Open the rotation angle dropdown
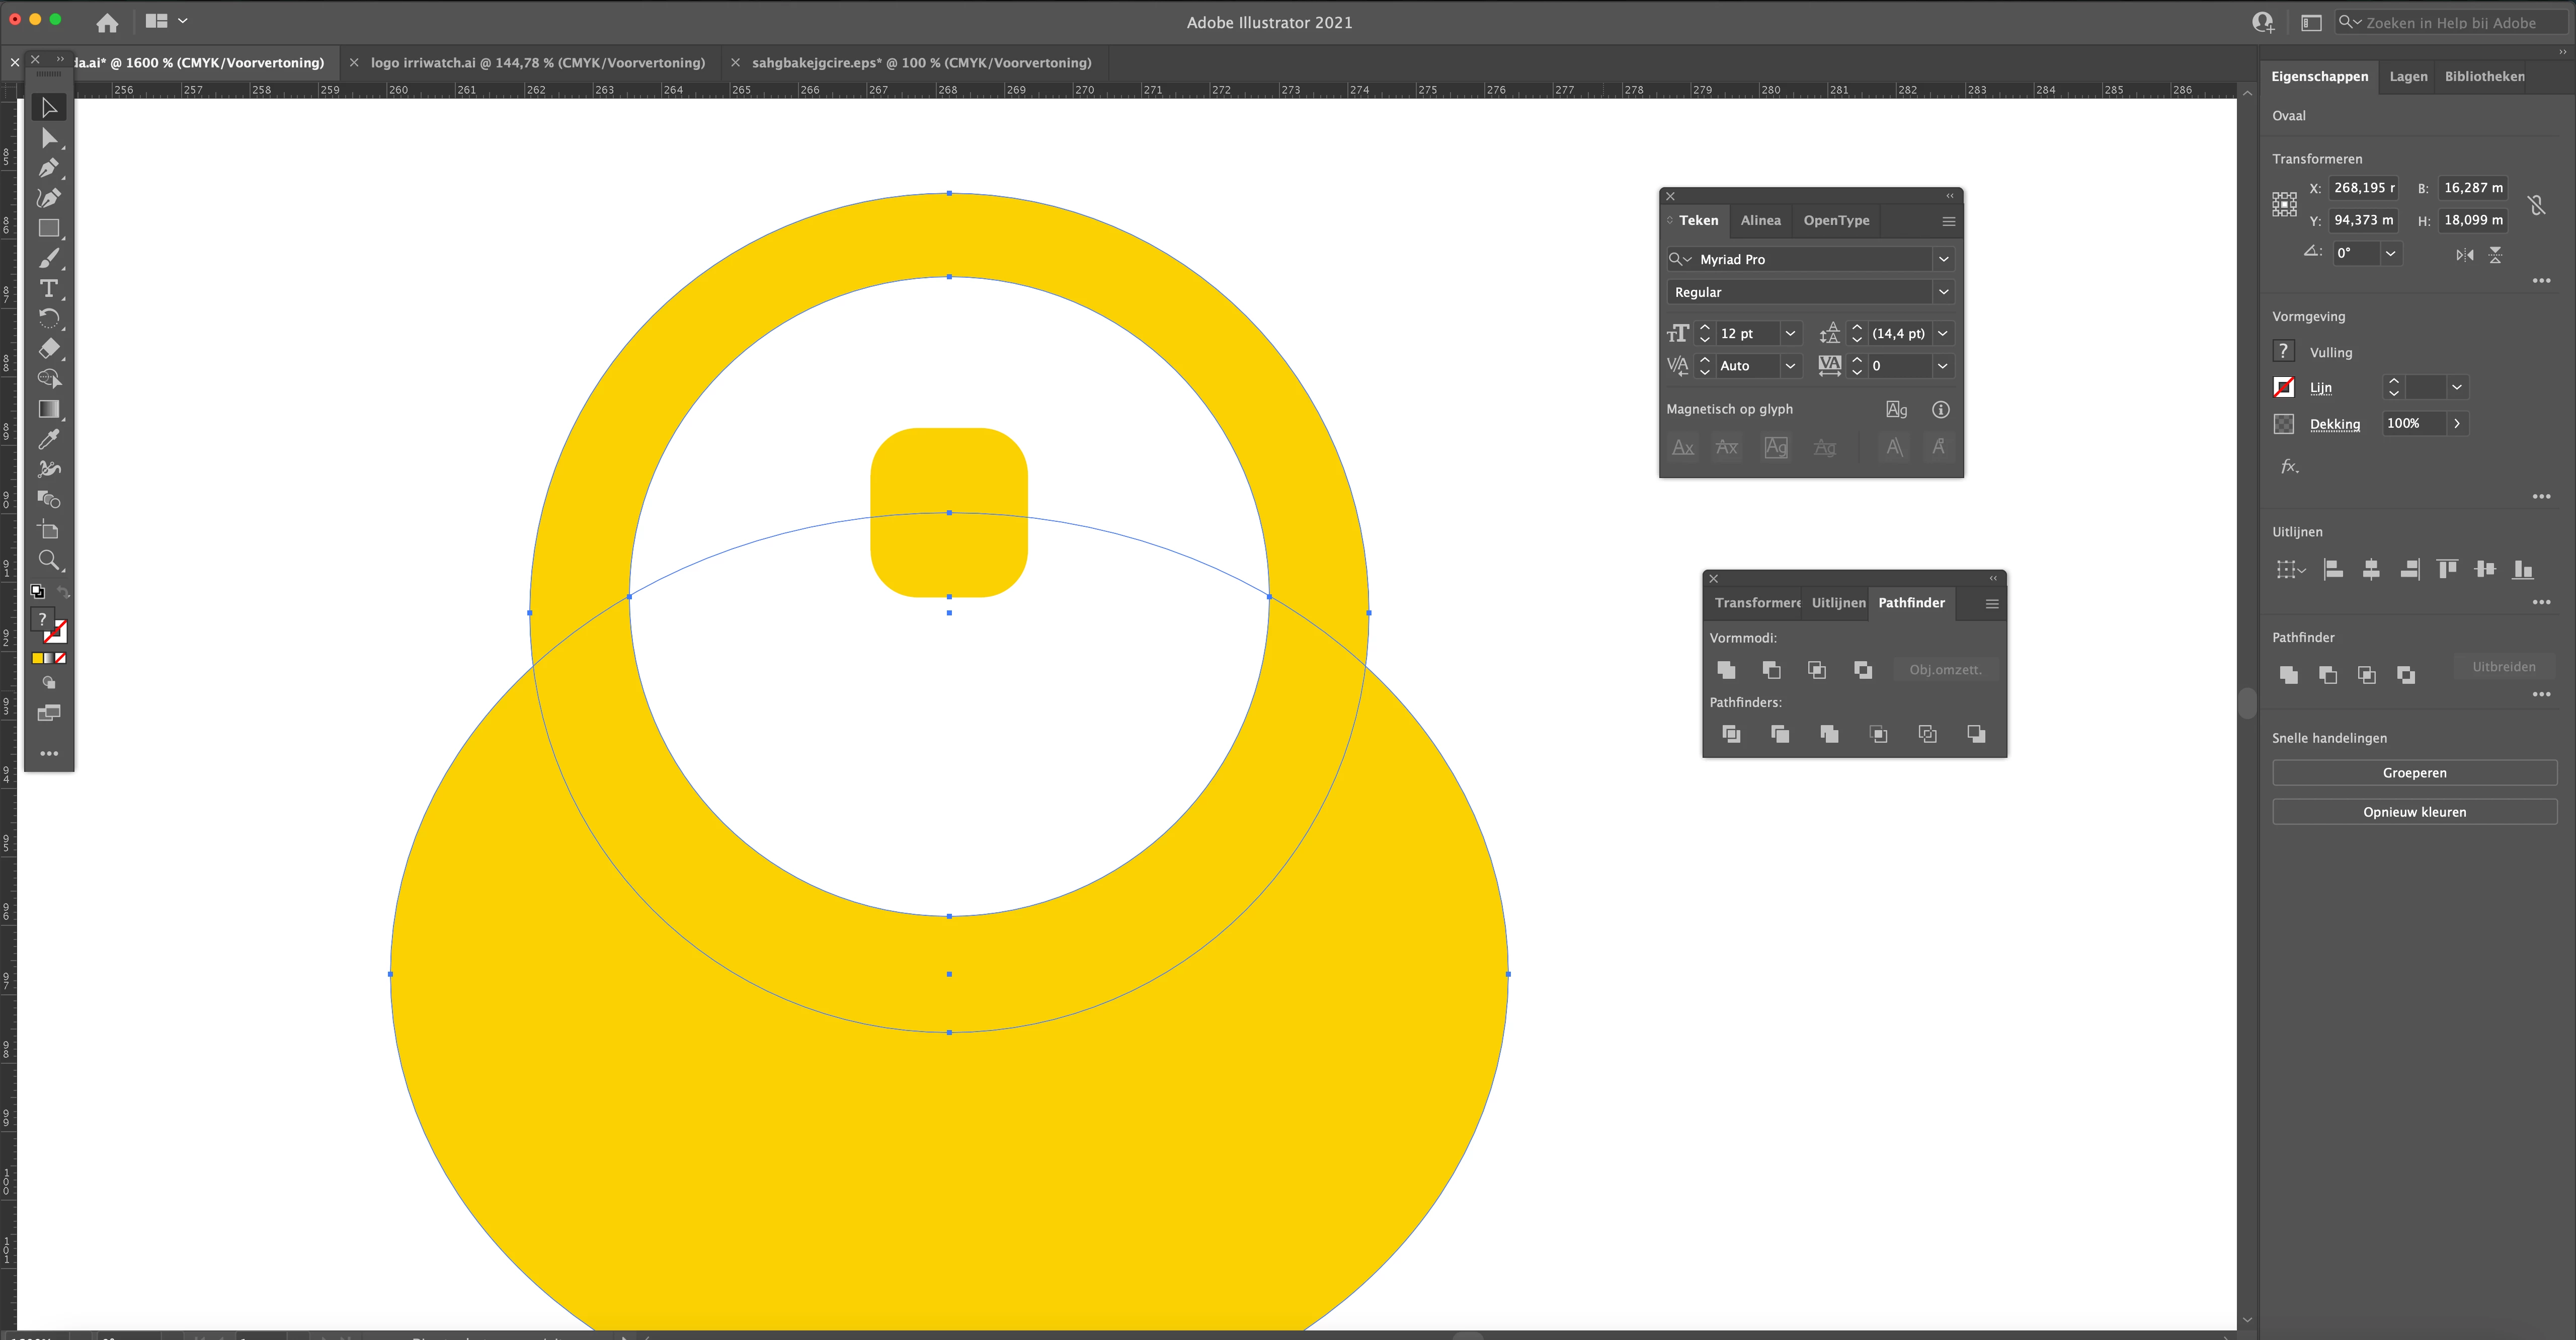Image resolution: width=2576 pixels, height=1340 pixels. [2390, 253]
